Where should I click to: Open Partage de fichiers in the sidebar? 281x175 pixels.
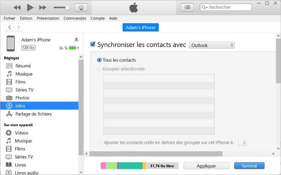[x=33, y=114]
